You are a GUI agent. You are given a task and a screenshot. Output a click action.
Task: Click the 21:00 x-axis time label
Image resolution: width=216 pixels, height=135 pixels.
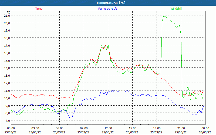181,129
